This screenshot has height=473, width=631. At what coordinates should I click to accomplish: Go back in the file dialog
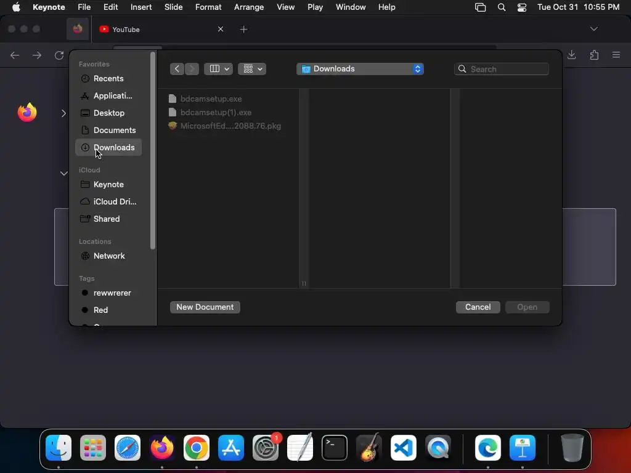(177, 69)
